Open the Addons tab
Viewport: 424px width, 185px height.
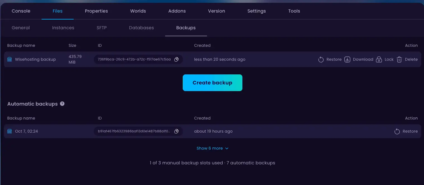click(177, 11)
